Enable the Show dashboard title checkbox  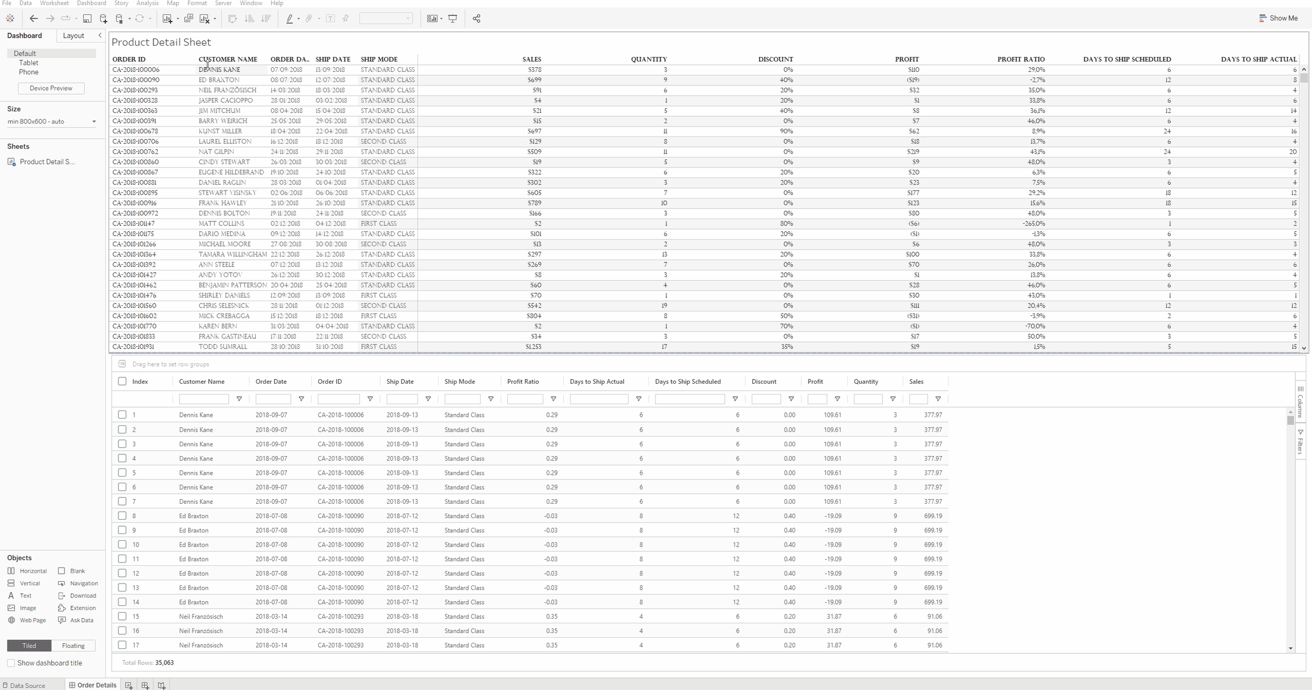pyautogui.click(x=11, y=663)
